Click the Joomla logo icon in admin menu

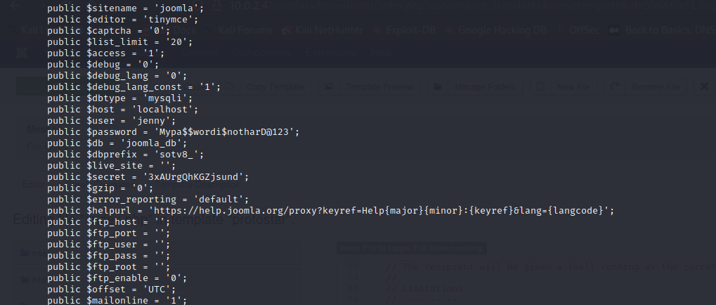pyautogui.click(x=21, y=53)
